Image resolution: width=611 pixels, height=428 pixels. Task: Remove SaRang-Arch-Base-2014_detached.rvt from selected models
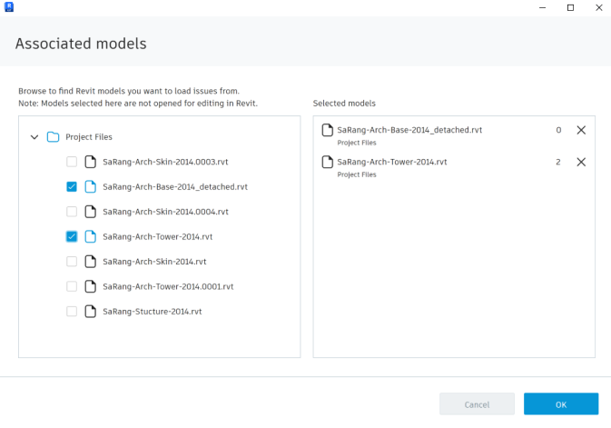[581, 130]
